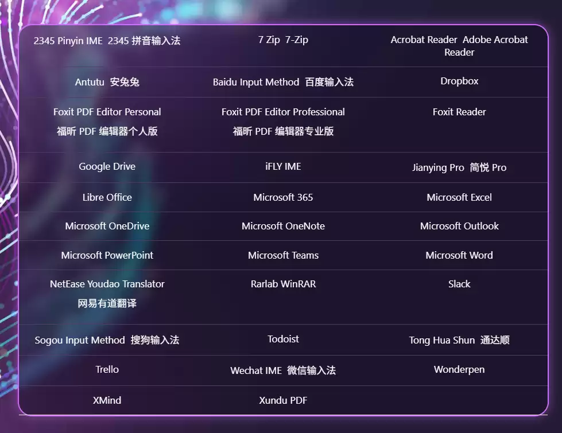Click the Xundu PDF entry

click(x=283, y=400)
